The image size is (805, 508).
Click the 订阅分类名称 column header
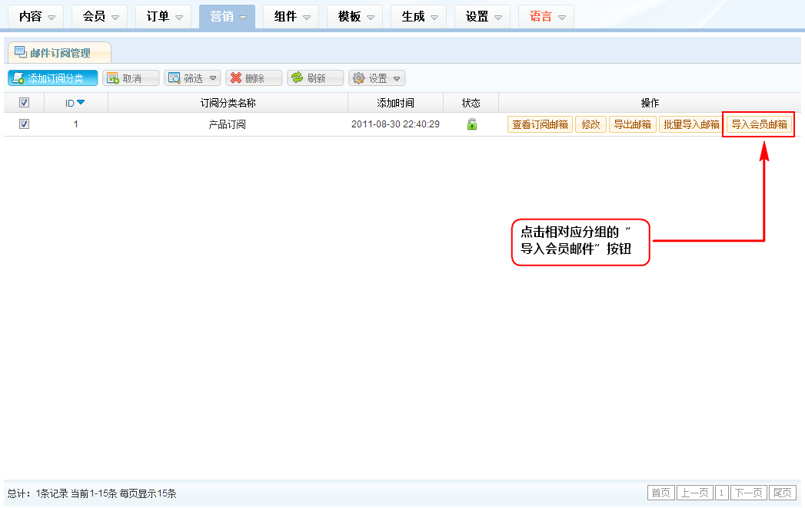pos(228,103)
